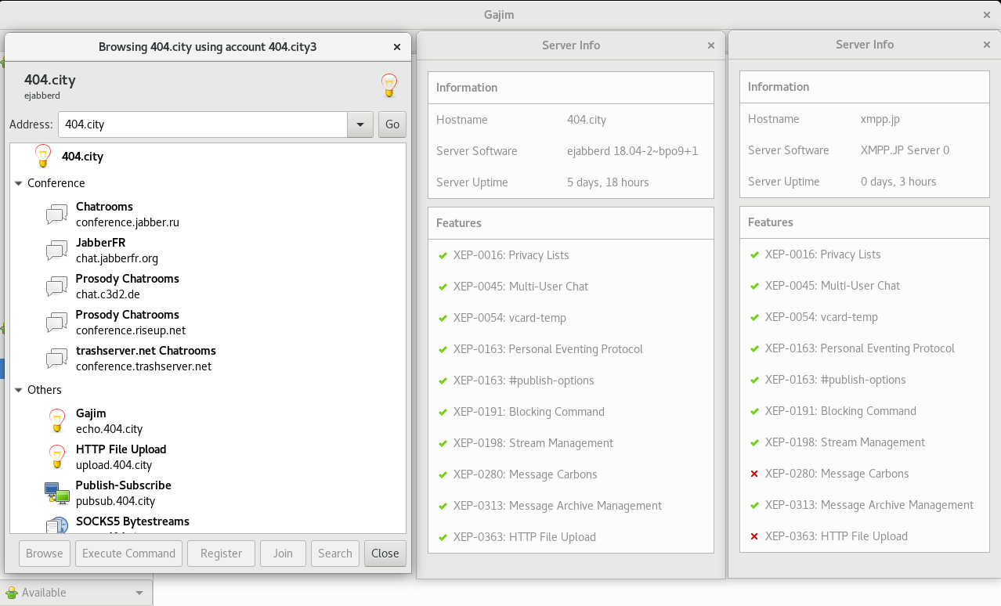Click the large lightbulb icon in the browser header

coord(388,85)
